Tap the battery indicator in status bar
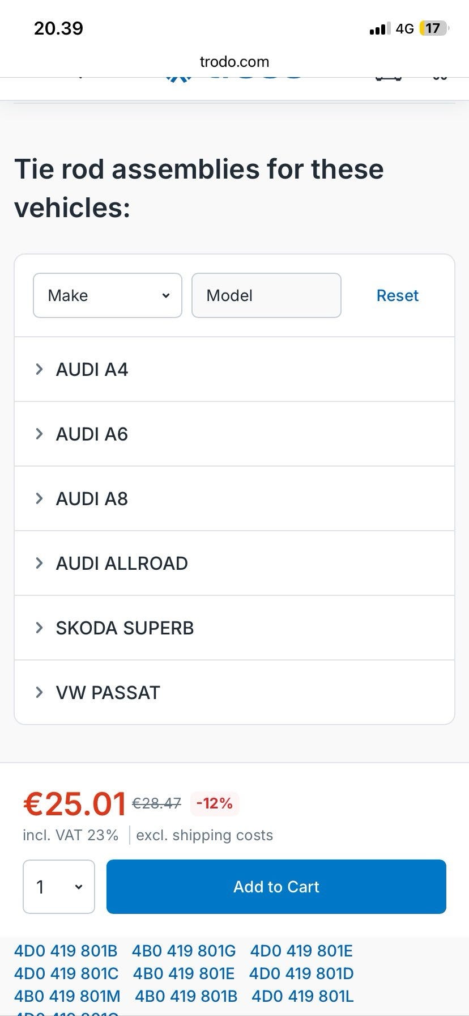This screenshot has height=1016, width=469. coord(433,28)
